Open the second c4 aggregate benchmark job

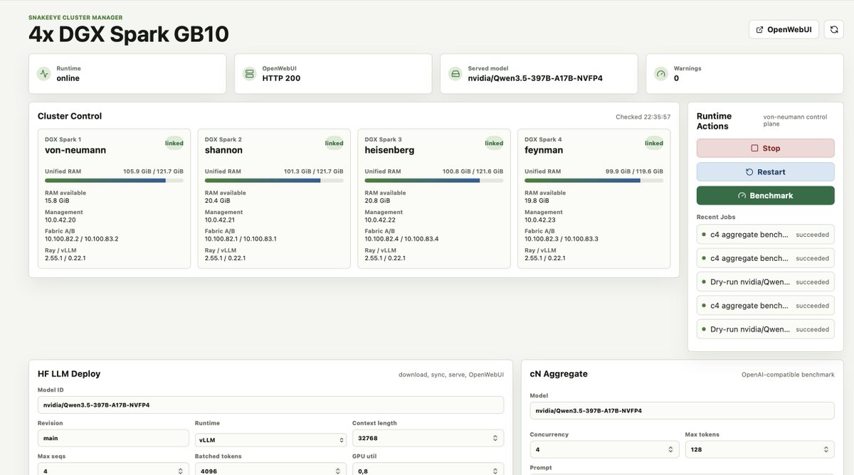click(x=766, y=258)
